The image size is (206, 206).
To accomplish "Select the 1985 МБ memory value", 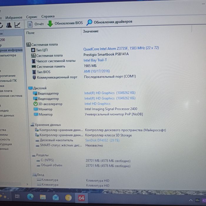I will coord(90,66).
